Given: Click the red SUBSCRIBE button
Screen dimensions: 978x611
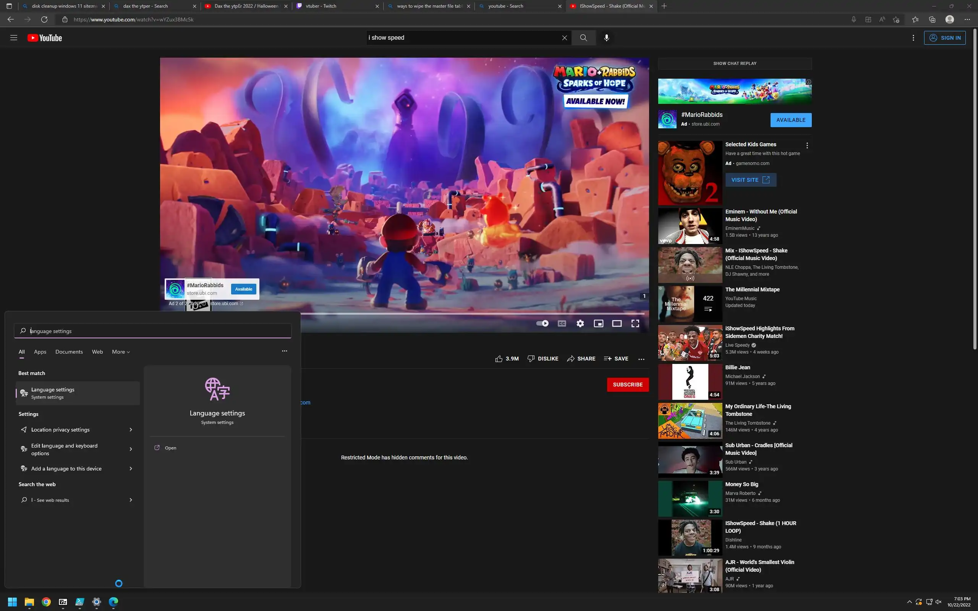Looking at the screenshot, I should point(627,384).
